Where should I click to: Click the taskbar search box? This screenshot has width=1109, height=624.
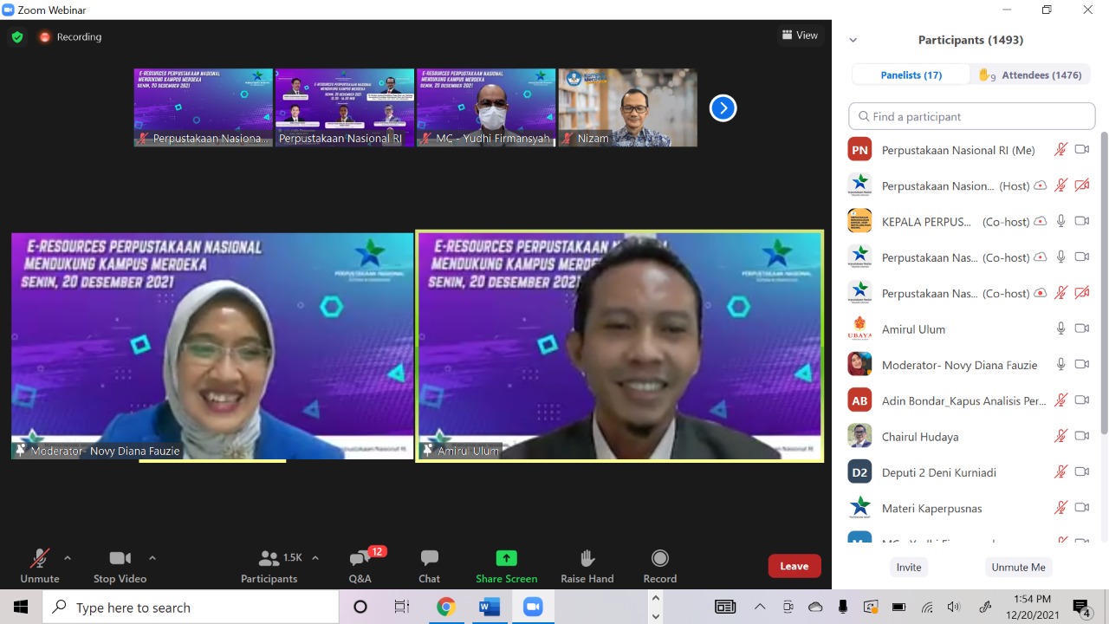[x=191, y=607]
